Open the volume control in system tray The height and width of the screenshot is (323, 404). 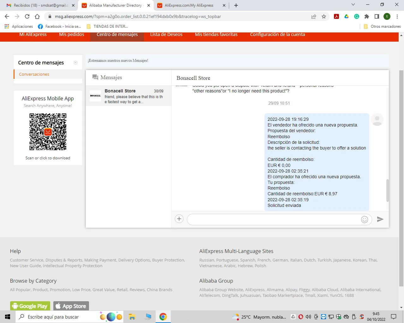[x=308, y=317]
